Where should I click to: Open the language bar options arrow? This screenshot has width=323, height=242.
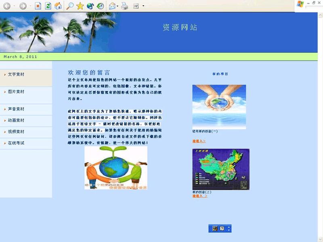[x=229, y=230]
